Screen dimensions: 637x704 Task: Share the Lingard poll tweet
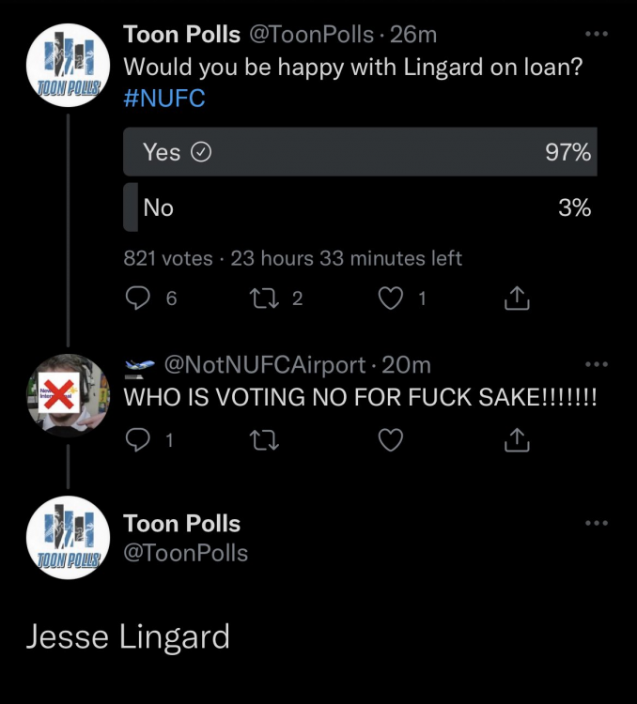click(x=517, y=298)
